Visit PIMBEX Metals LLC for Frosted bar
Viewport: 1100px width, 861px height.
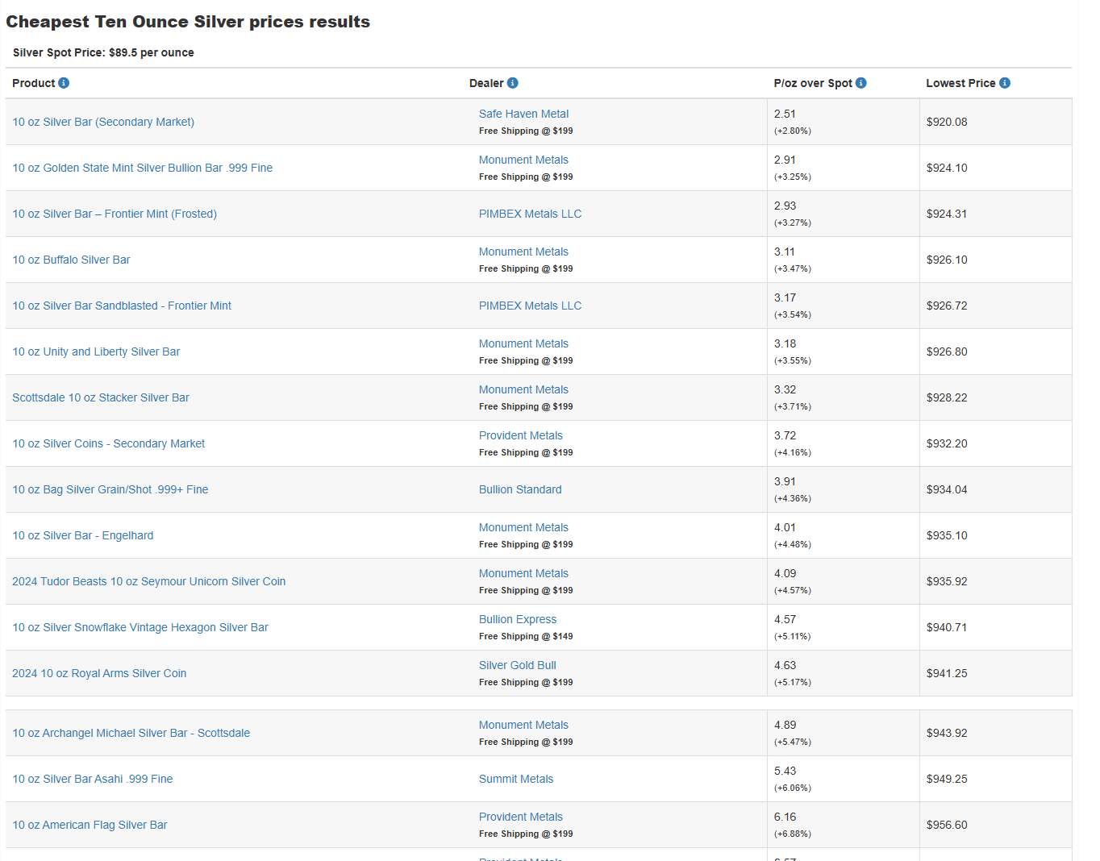point(530,214)
